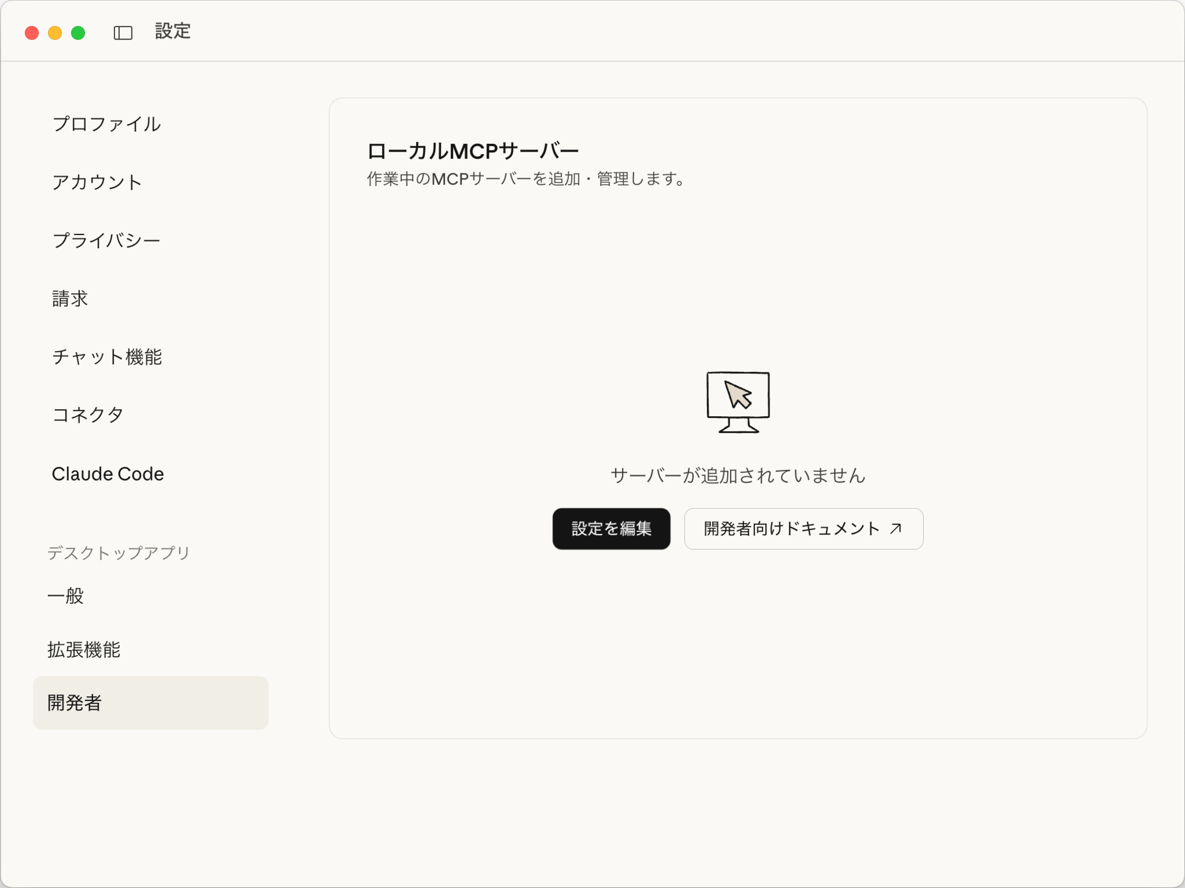Select the 開発者 sidebar item
Screen dimensions: 1185x888
pyautogui.click(x=150, y=703)
